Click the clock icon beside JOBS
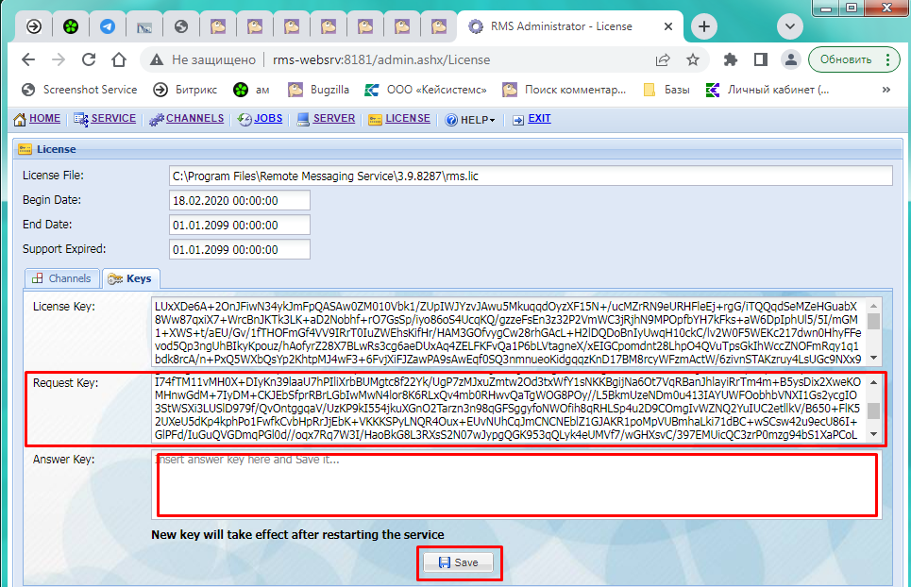 tap(245, 120)
